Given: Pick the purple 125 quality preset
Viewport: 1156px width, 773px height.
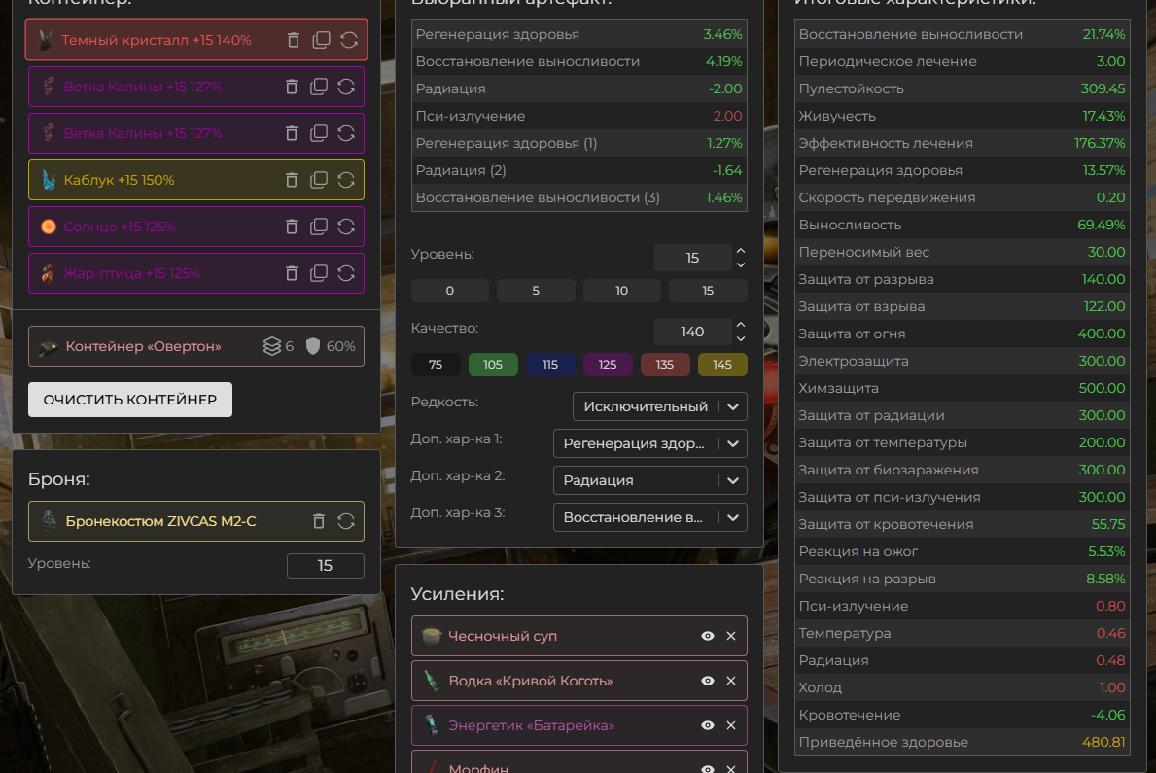Looking at the screenshot, I should (608, 365).
